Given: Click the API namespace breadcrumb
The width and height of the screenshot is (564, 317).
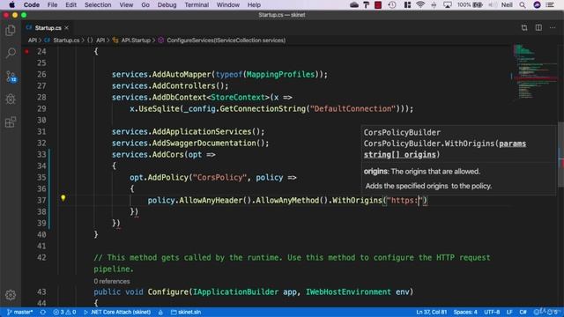Looking at the screenshot, I should point(96,41).
